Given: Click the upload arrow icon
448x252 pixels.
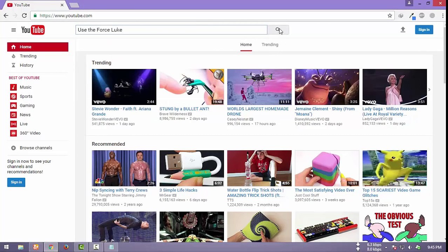Looking at the screenshot, I should tap(403, 30).
